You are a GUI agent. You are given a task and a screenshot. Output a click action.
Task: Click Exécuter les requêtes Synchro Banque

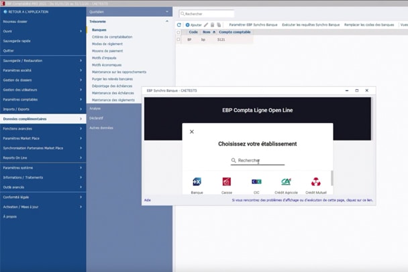pos(307,25)
